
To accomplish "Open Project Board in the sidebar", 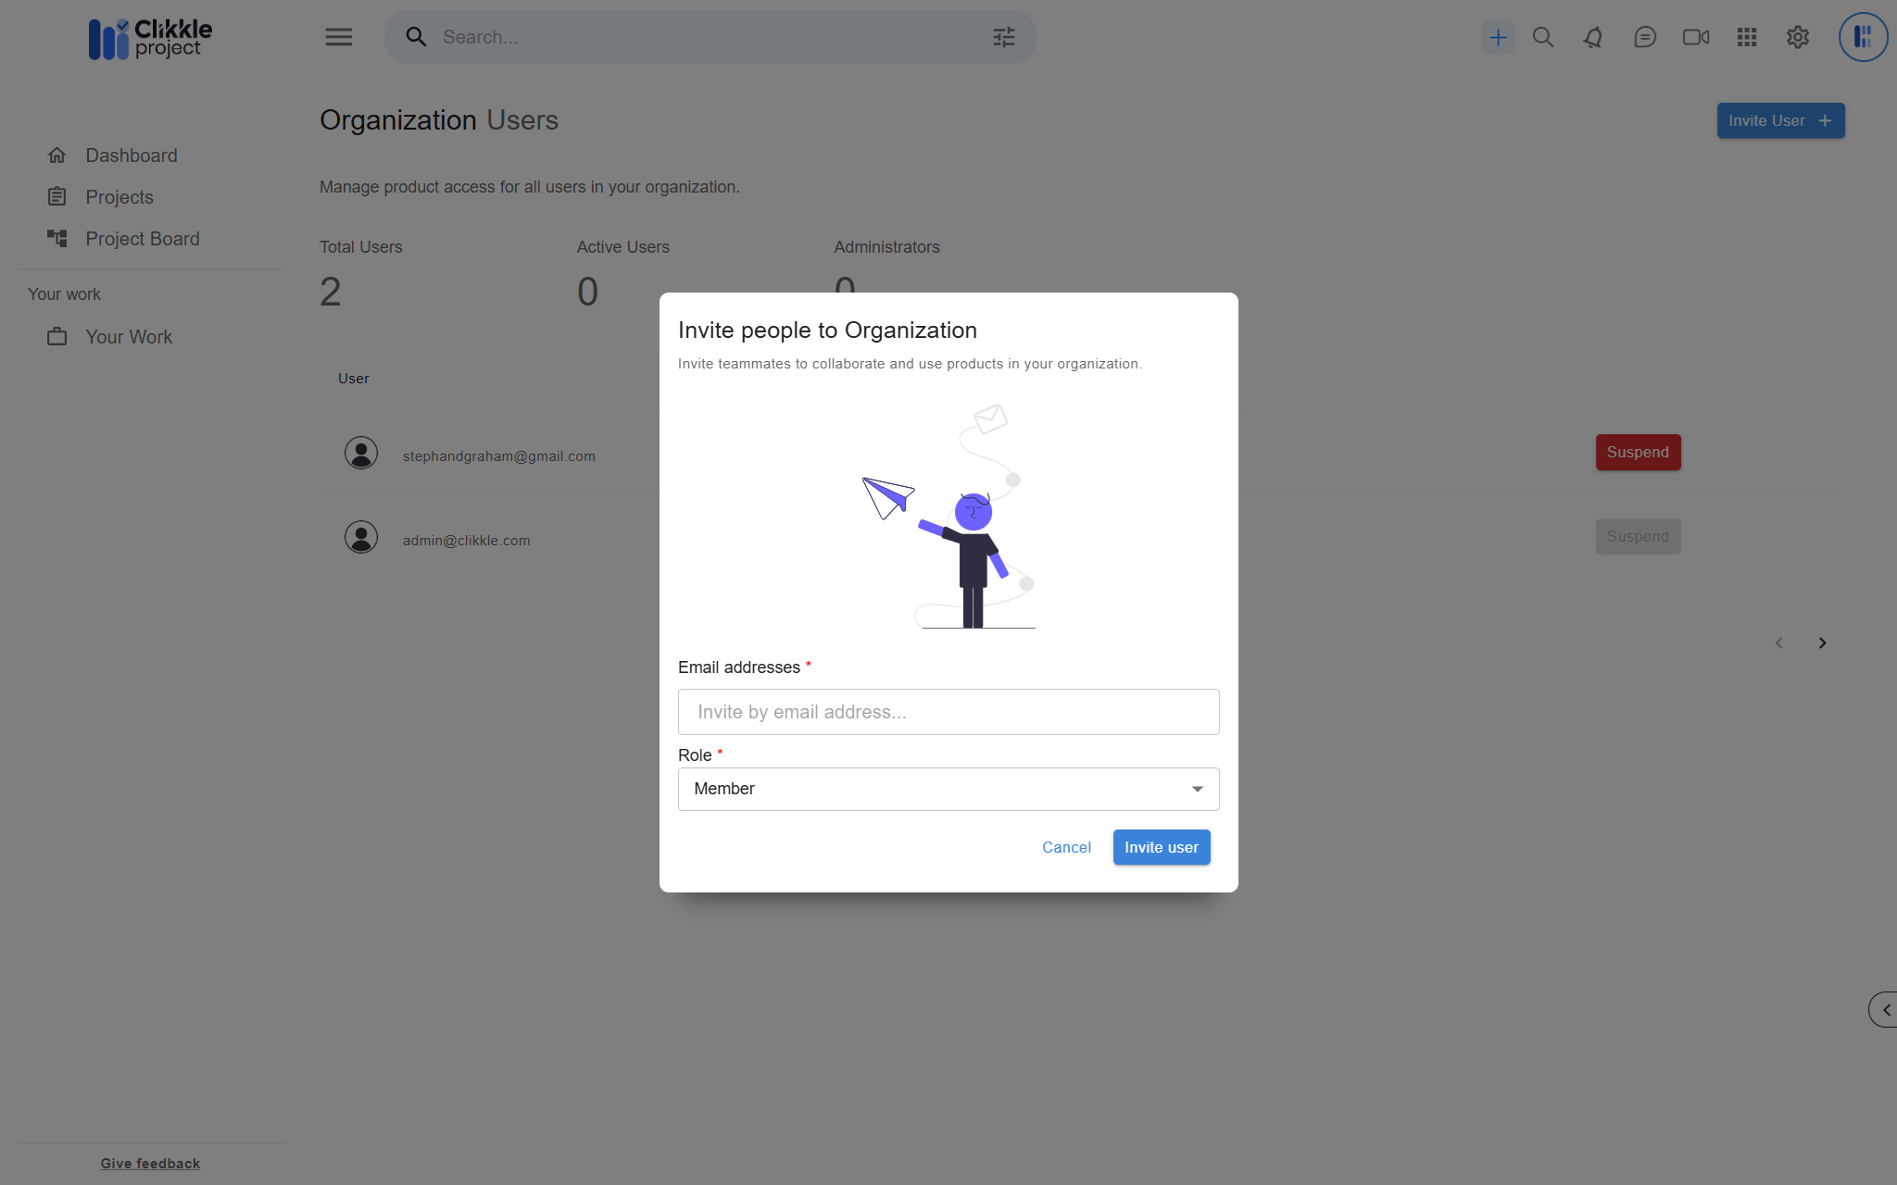I will 142,239.
